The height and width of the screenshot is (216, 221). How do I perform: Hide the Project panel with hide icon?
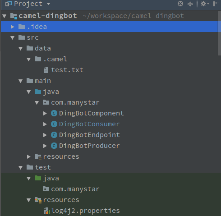[x=216, y=4]
